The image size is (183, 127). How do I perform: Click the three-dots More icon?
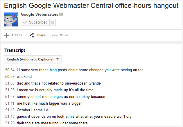click(55, 35)
